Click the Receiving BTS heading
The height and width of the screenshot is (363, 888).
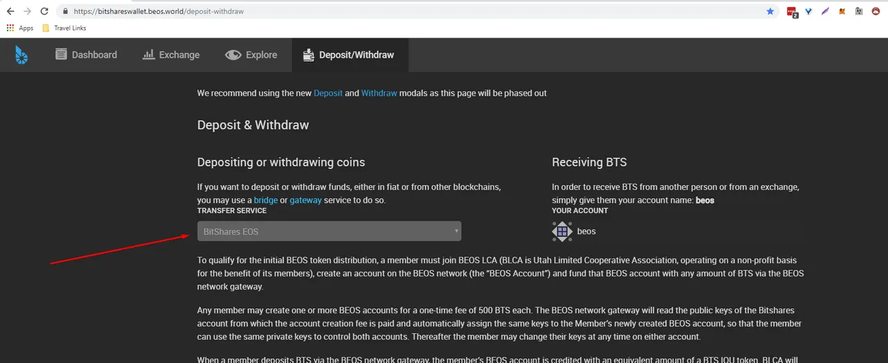589,162
